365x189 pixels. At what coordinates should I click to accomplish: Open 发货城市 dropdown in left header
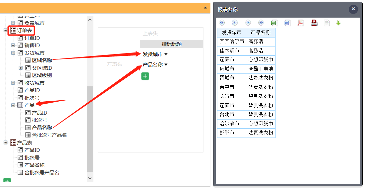(x=166, y=54)
